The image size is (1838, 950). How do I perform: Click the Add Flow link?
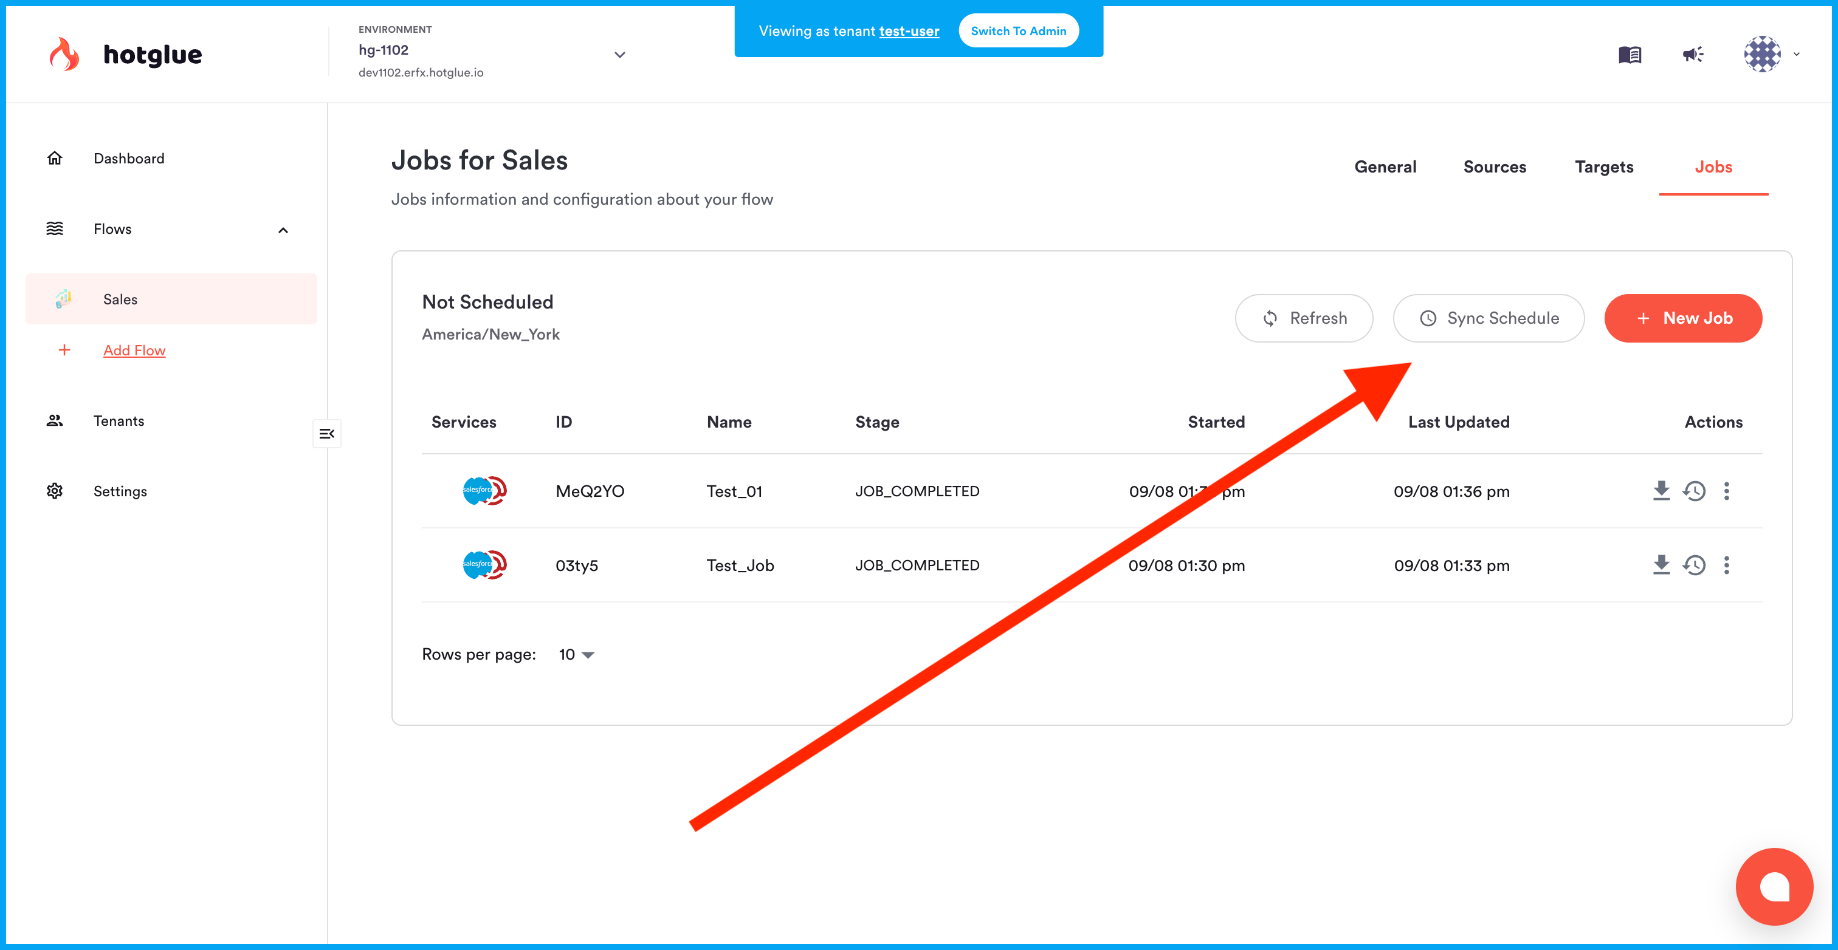(x=134, y=350)
